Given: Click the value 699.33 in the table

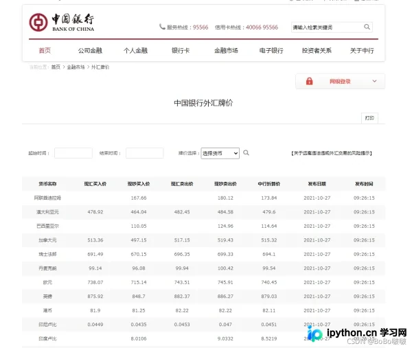Looking at the screenshot, I should 225,254.
